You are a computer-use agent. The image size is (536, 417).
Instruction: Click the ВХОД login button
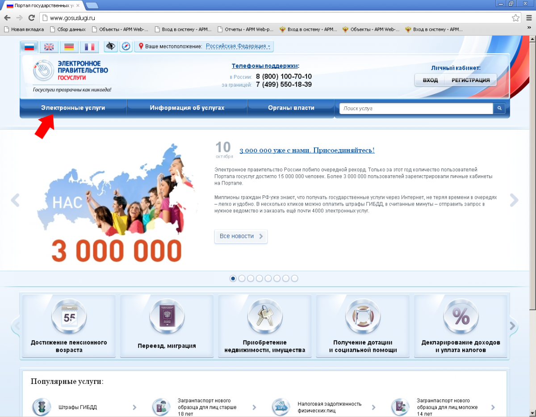430,80
